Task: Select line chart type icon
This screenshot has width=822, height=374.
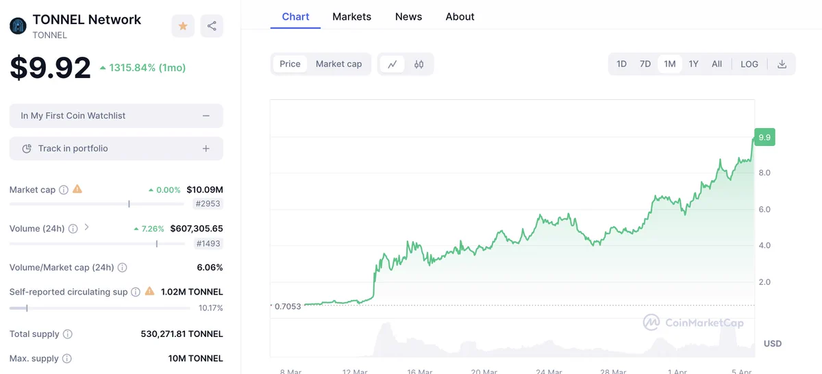Action: (x=393, y=64)
